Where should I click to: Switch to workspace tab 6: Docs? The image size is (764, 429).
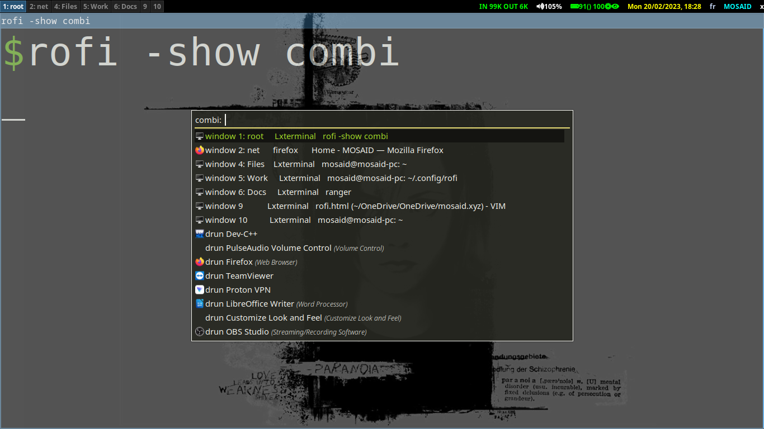coord(125,7)
